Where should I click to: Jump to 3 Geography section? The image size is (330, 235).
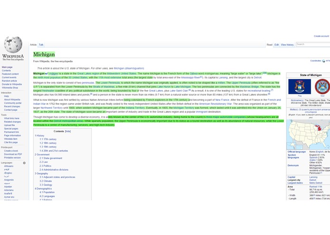click(41, 174)
